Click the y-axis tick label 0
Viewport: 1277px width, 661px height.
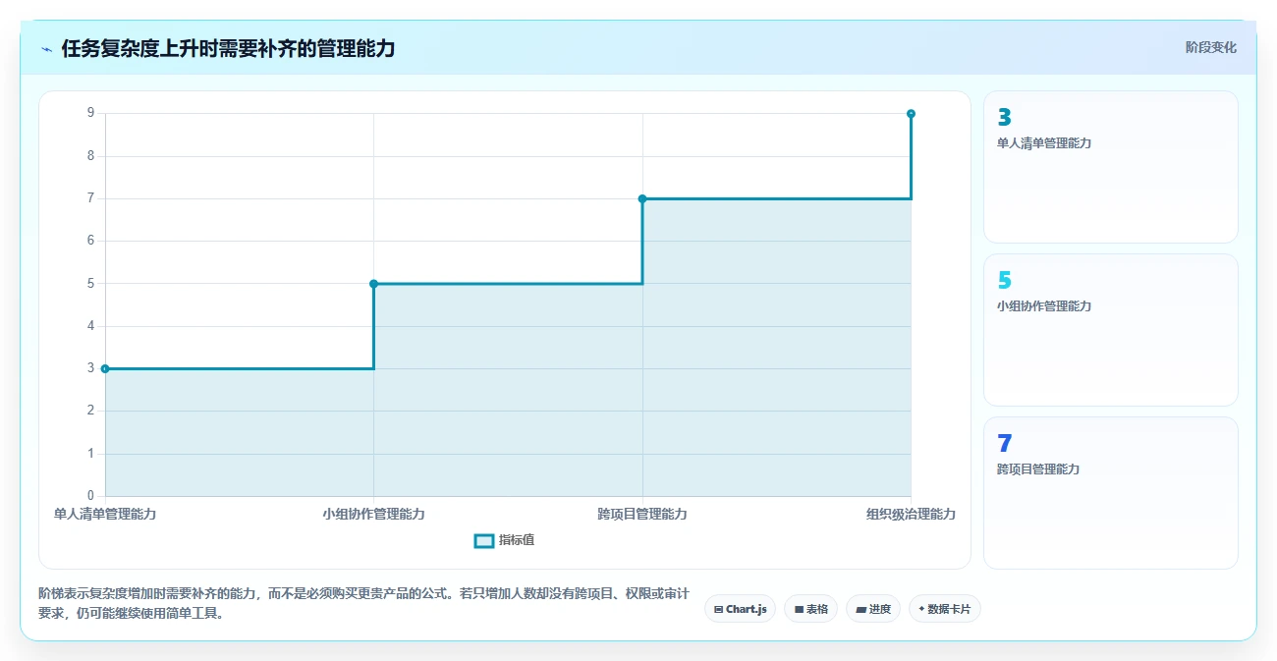point(90,496)
